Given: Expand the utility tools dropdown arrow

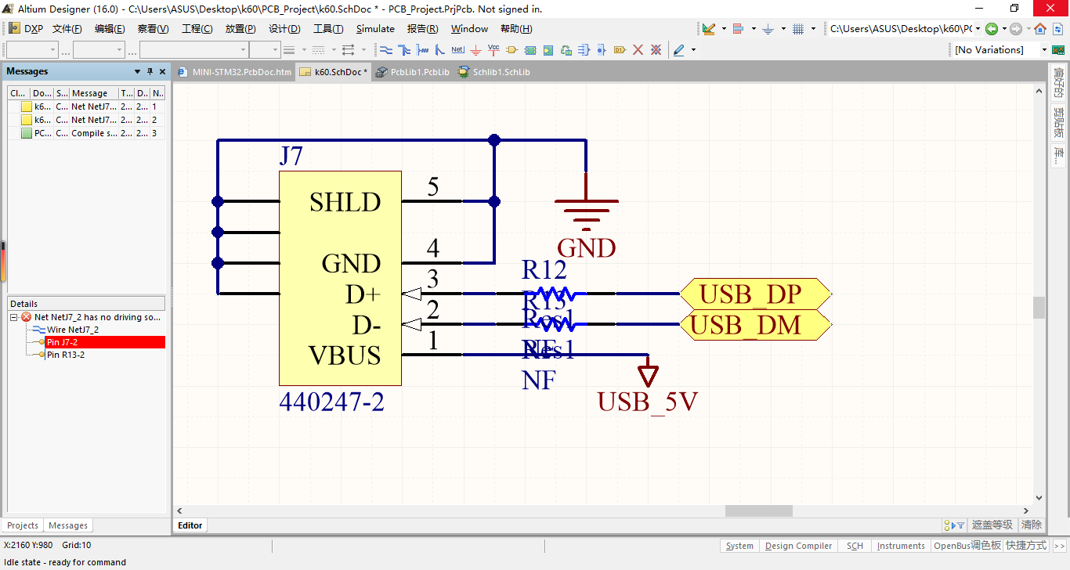Looking at the screenshot, I should click(x=724, y=29).
